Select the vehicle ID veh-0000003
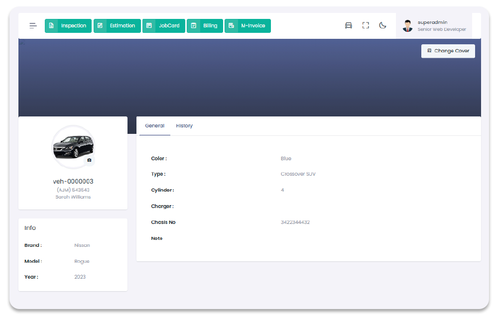Viewport: 498px width, 315px height. point(73,182)
